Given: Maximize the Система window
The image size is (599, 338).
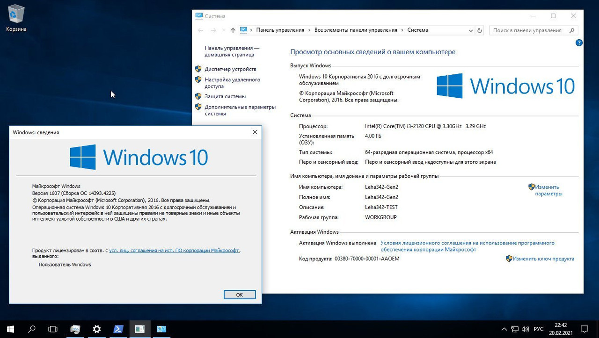Looking at the screenshot, I should point(553,16).
